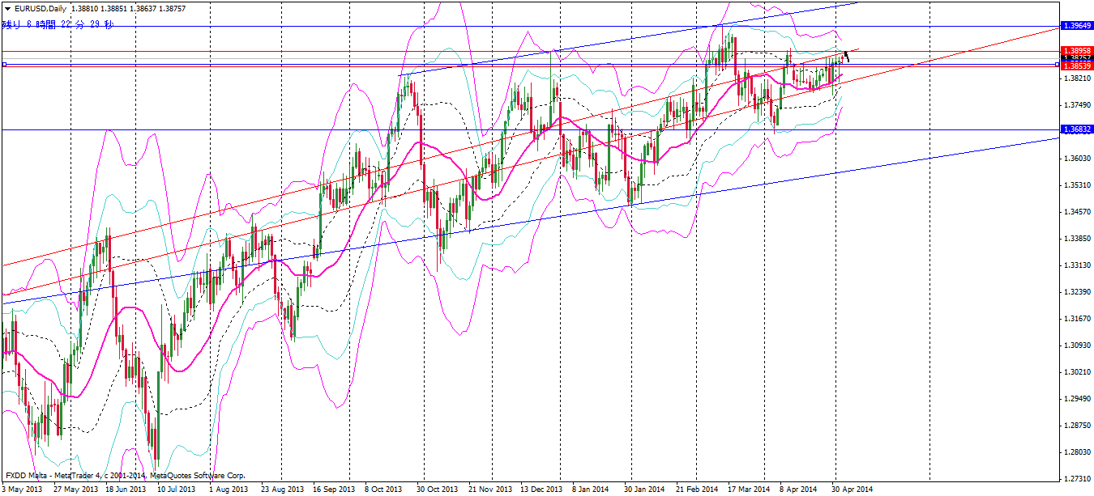1094x496 pixels.
Task: Click the 8 Oct 2013 date label
Action: pos(383,490)
